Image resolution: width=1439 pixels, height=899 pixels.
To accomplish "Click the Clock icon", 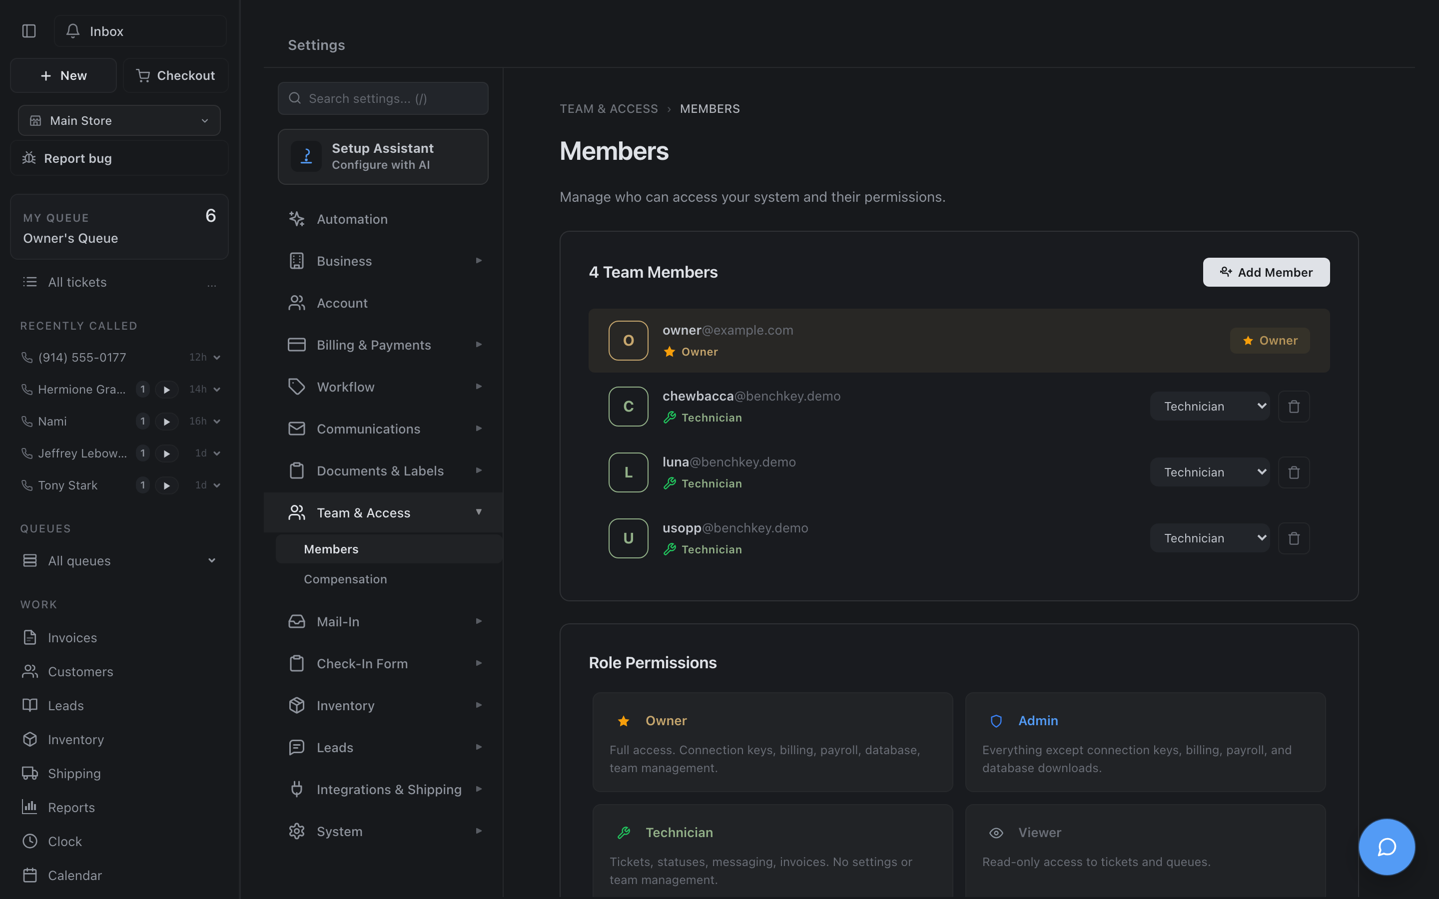I will tap(30, 841).
